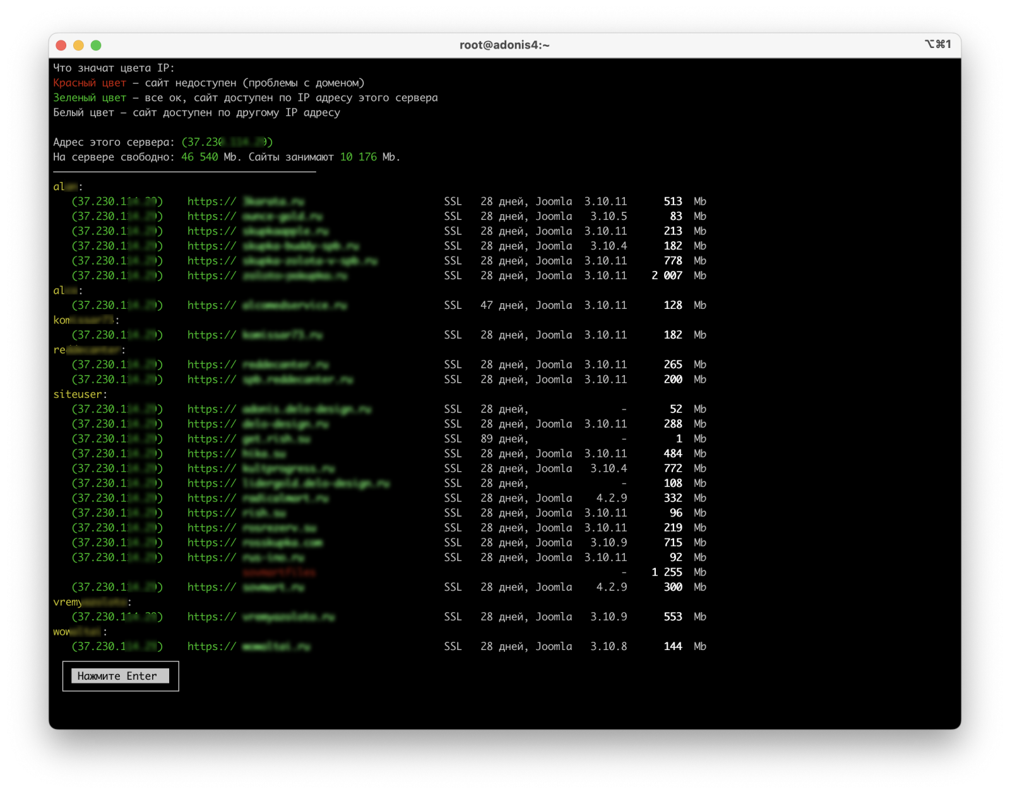
Task: Click the '128' Mb size value
Action: (x=673, y=305)
